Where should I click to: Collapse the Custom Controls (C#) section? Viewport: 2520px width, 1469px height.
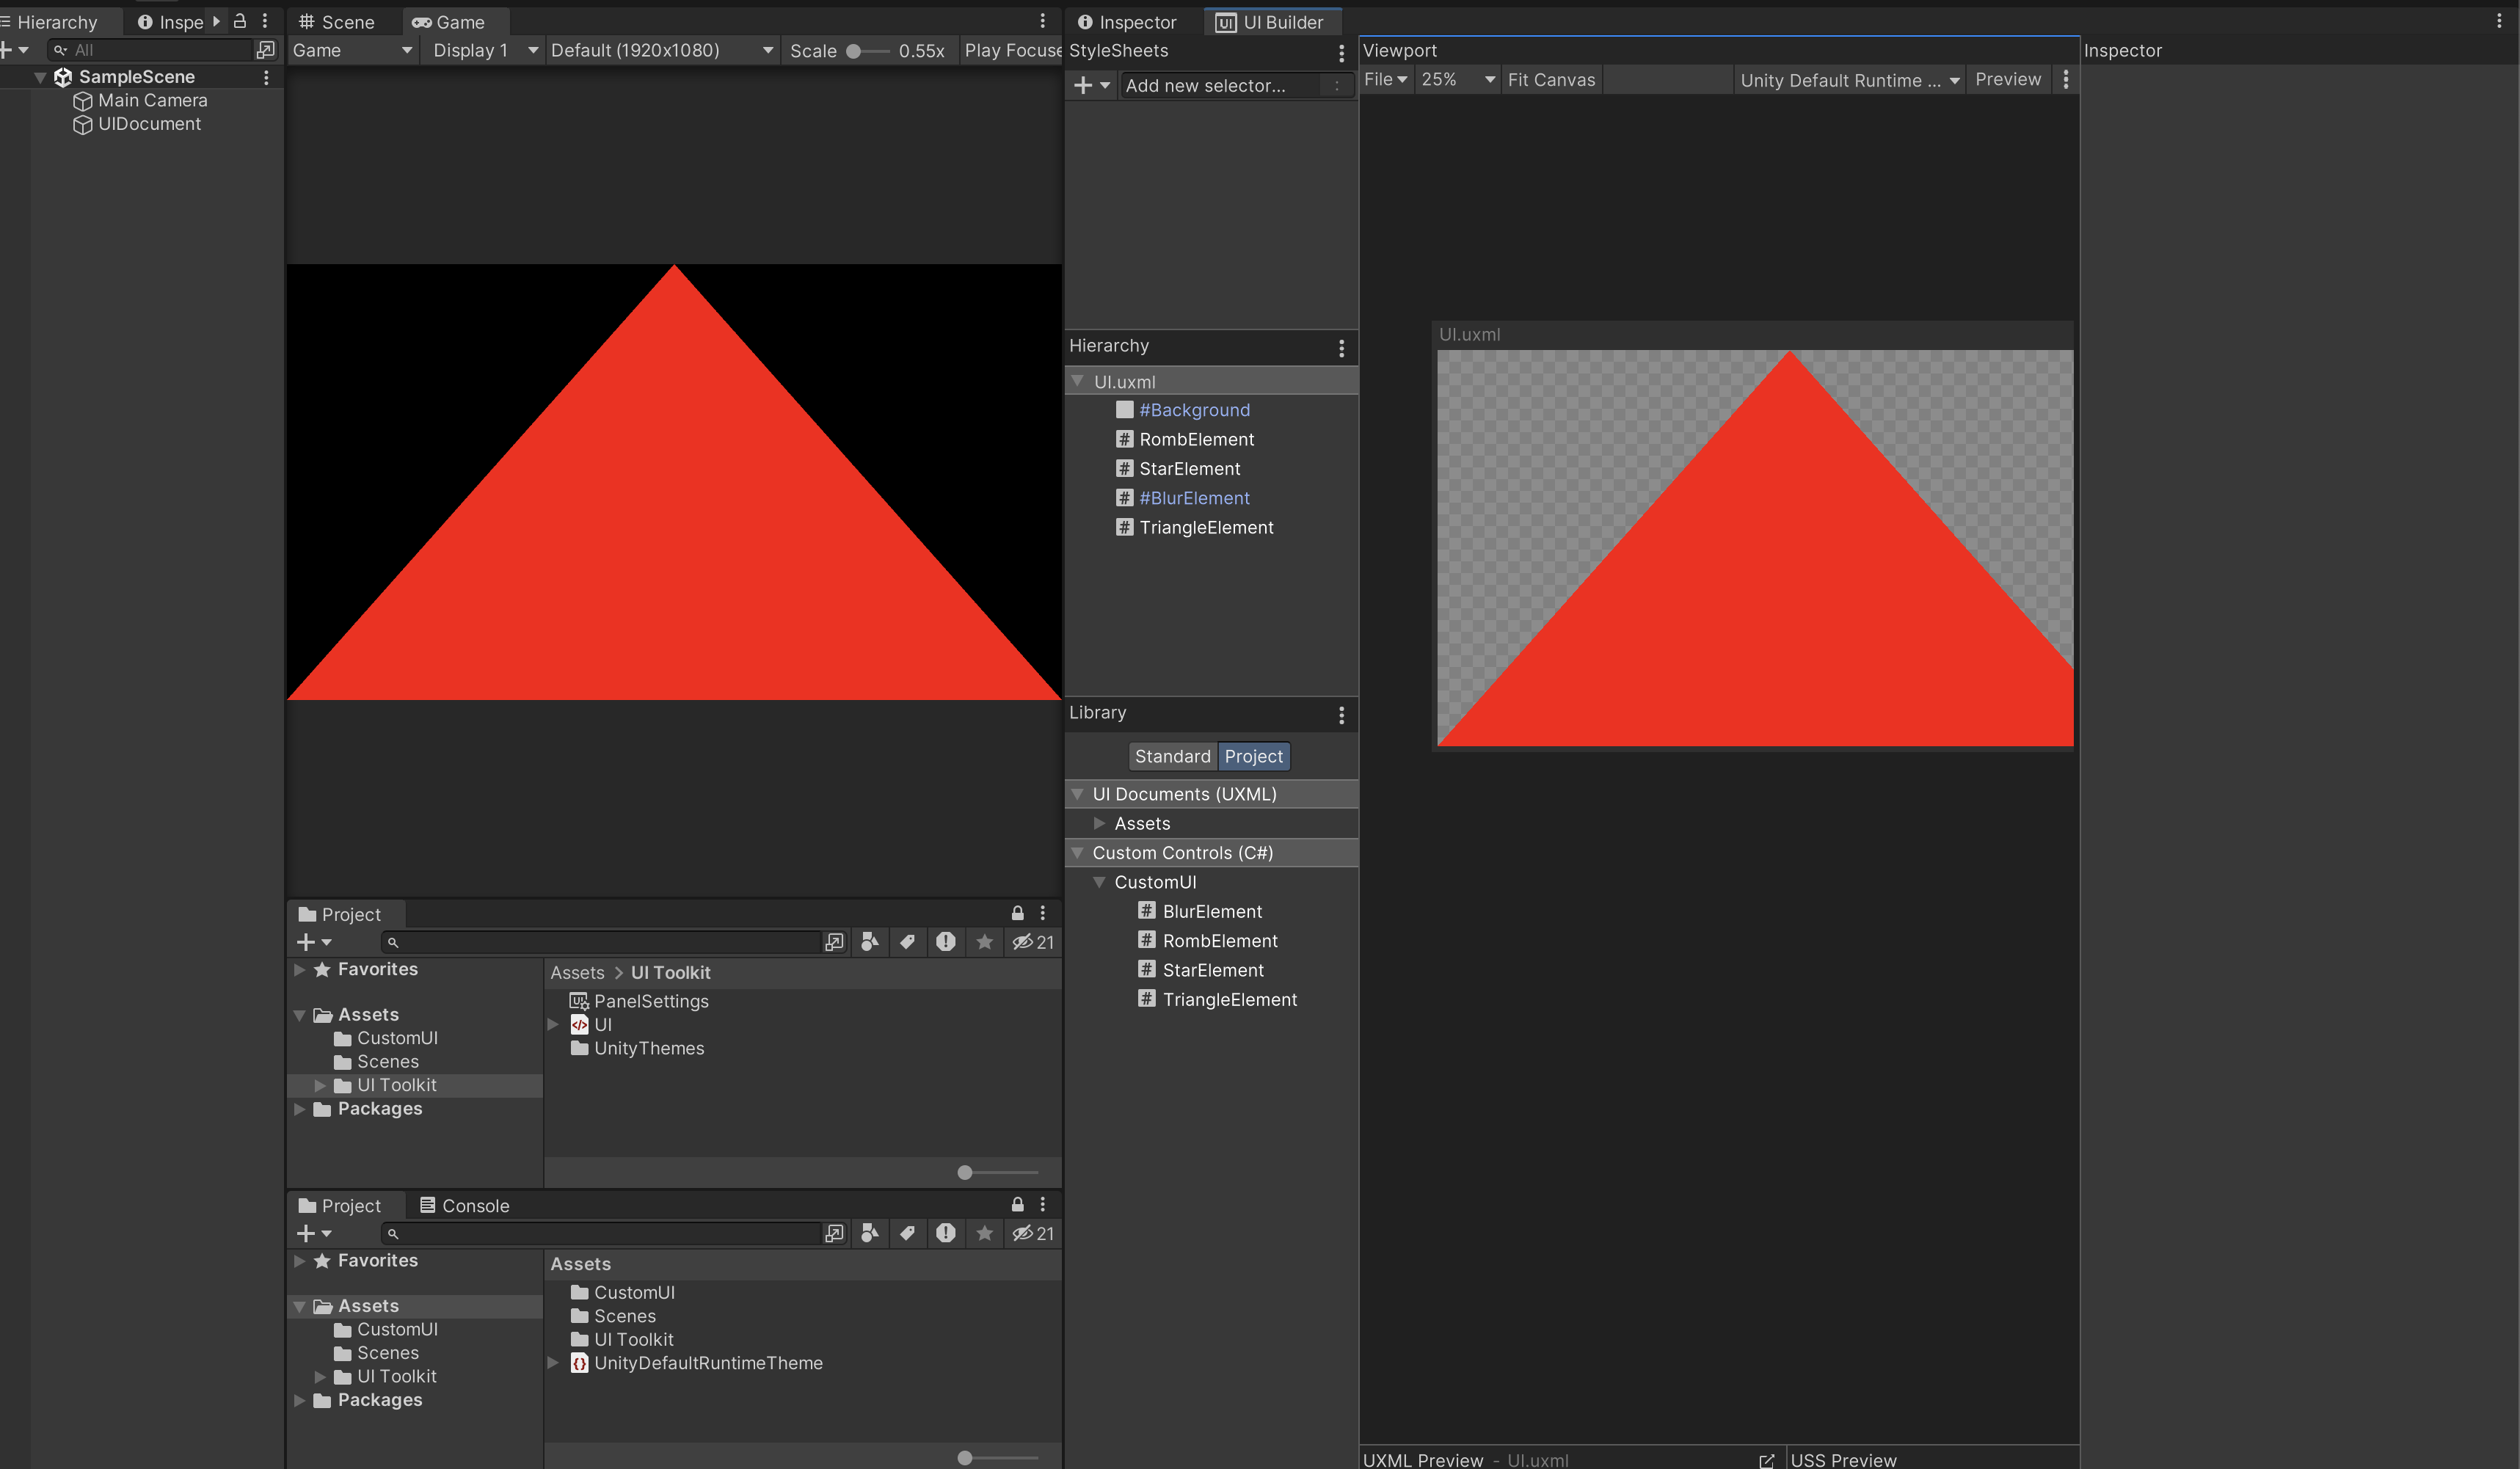pos(1078,853)
